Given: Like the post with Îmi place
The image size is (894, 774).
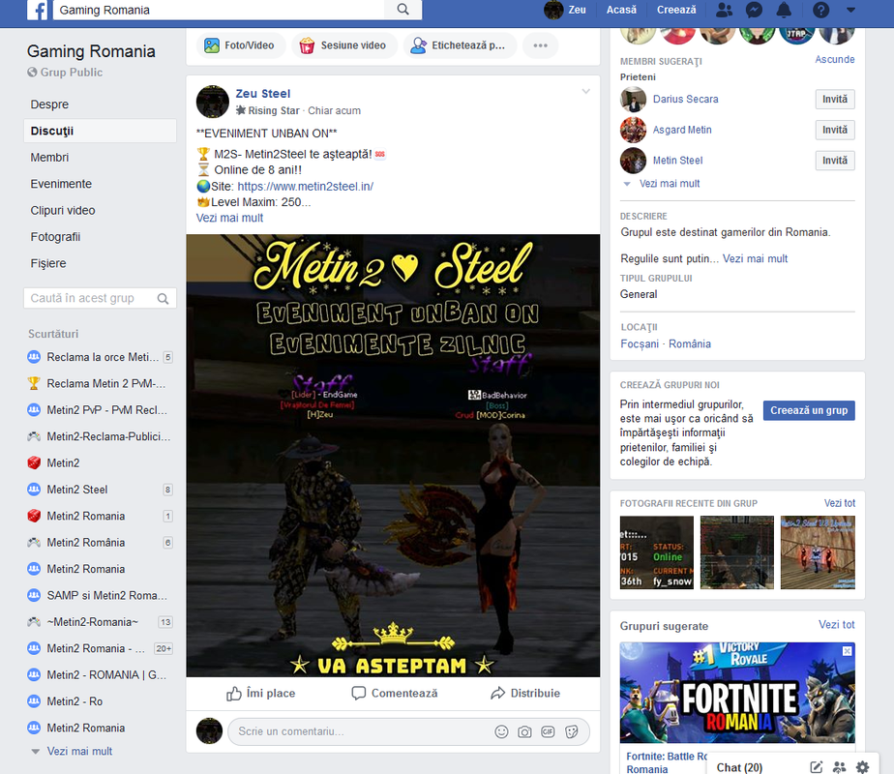Looking at the screenshot, I should click(261, 693).
